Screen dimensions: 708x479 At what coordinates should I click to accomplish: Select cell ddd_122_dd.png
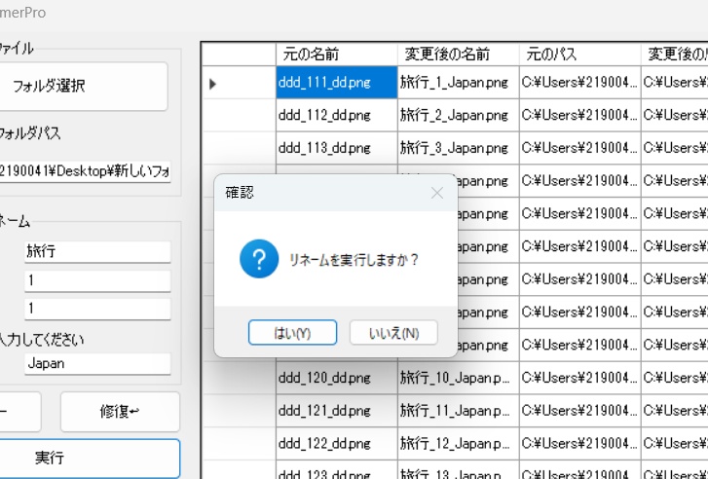pos(337,443)
